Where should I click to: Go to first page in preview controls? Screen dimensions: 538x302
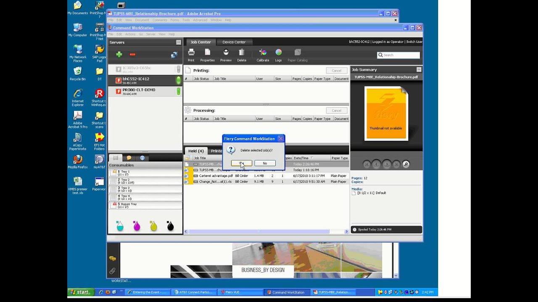[x=367, y=164]
